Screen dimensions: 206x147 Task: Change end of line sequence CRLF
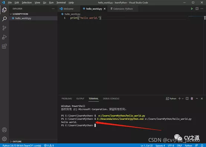(x=179, y=146)
